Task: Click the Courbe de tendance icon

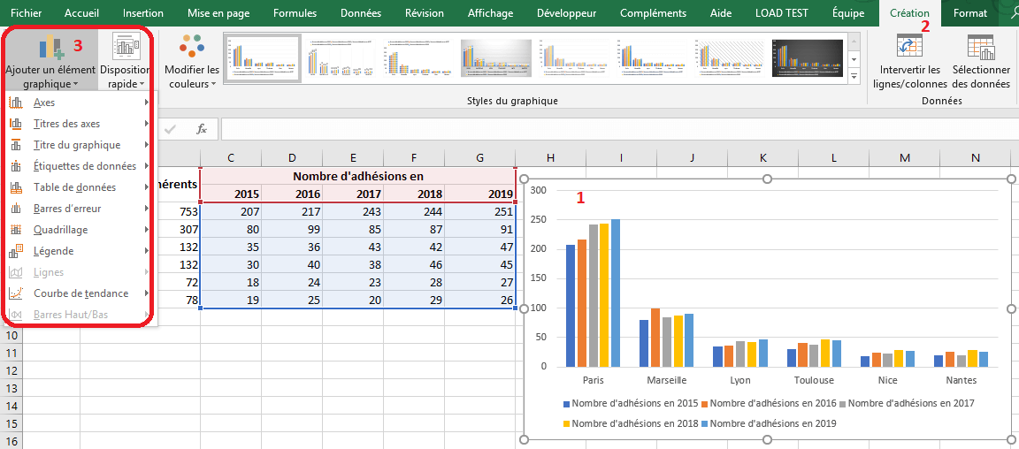Action: click(x=16, y=293)
